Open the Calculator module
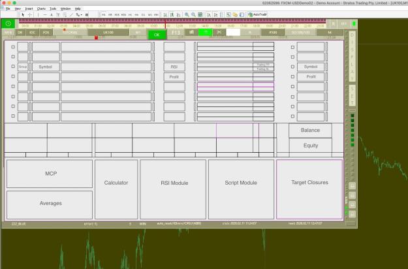 click(116, 189)
